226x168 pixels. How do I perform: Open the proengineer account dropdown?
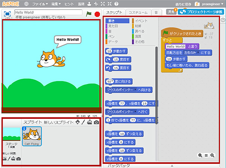click(x=212, y=4)
